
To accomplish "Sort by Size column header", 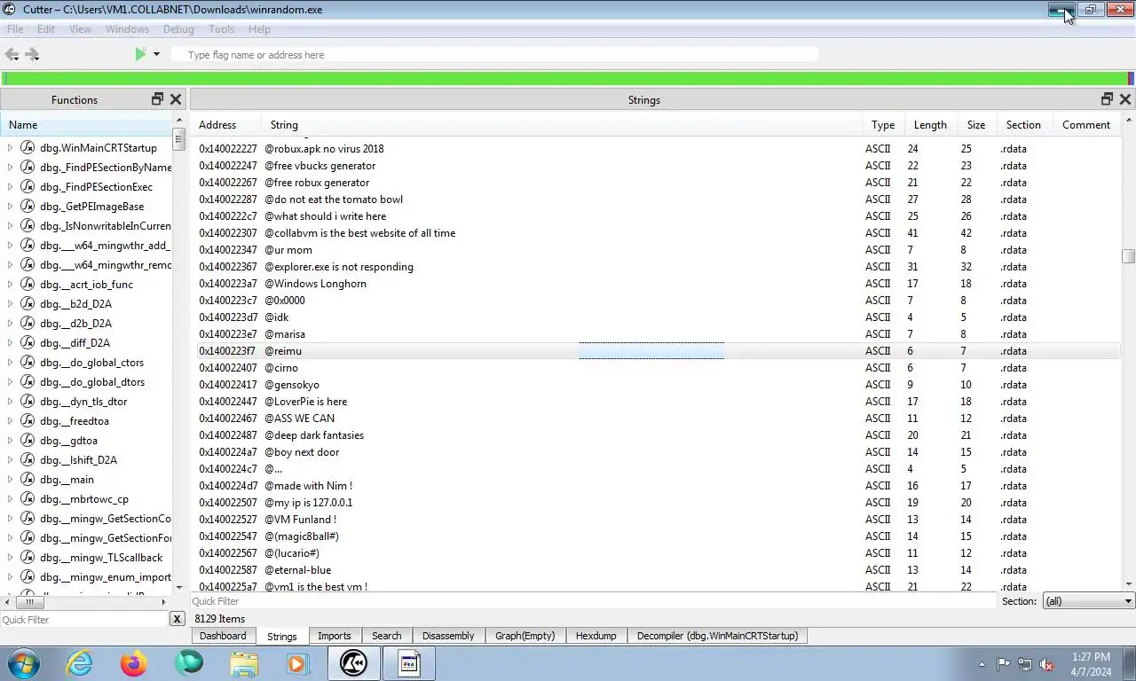I will coord(976,125).
